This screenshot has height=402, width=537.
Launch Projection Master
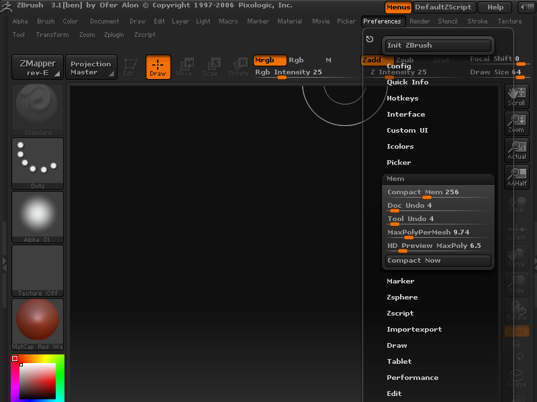click(x=91, y=68)
